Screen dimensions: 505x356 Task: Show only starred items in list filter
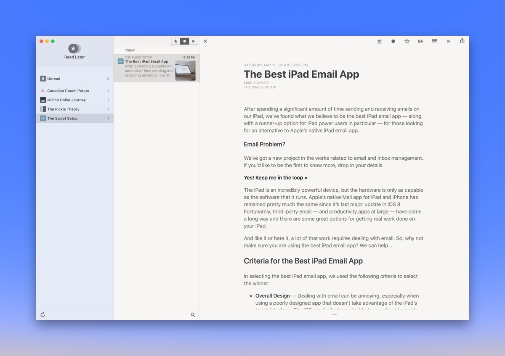click(x=175, y=41)
